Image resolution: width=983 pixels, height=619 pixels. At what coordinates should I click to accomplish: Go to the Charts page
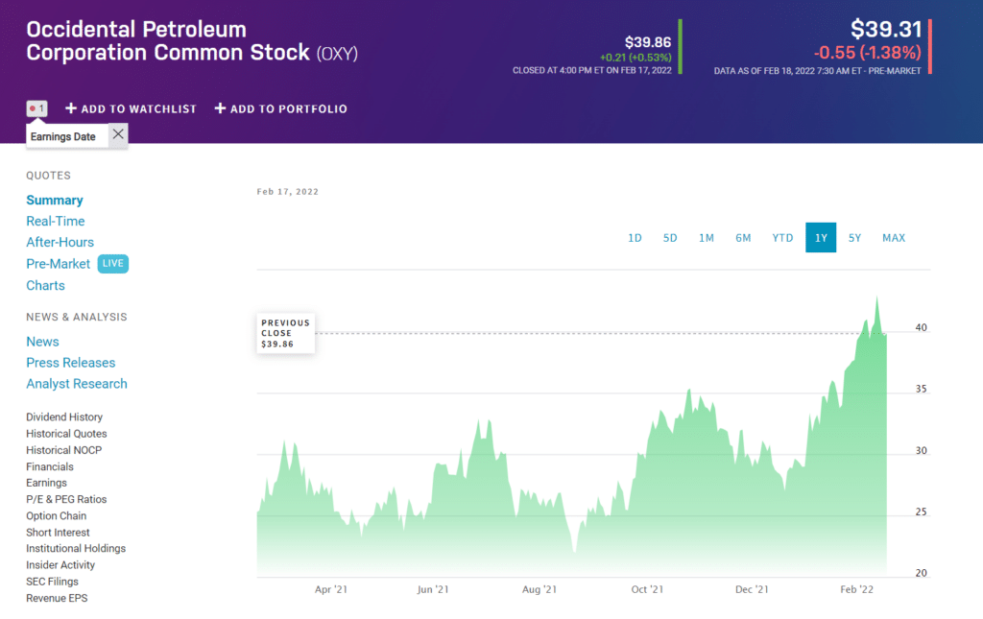[45, 286]
